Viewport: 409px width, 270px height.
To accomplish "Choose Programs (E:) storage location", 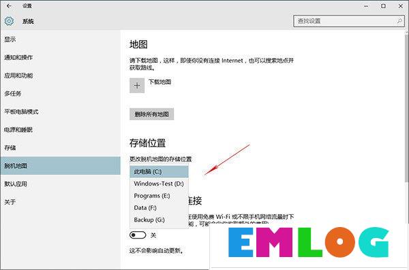I will pyautogui.click(x=159, y=196).
